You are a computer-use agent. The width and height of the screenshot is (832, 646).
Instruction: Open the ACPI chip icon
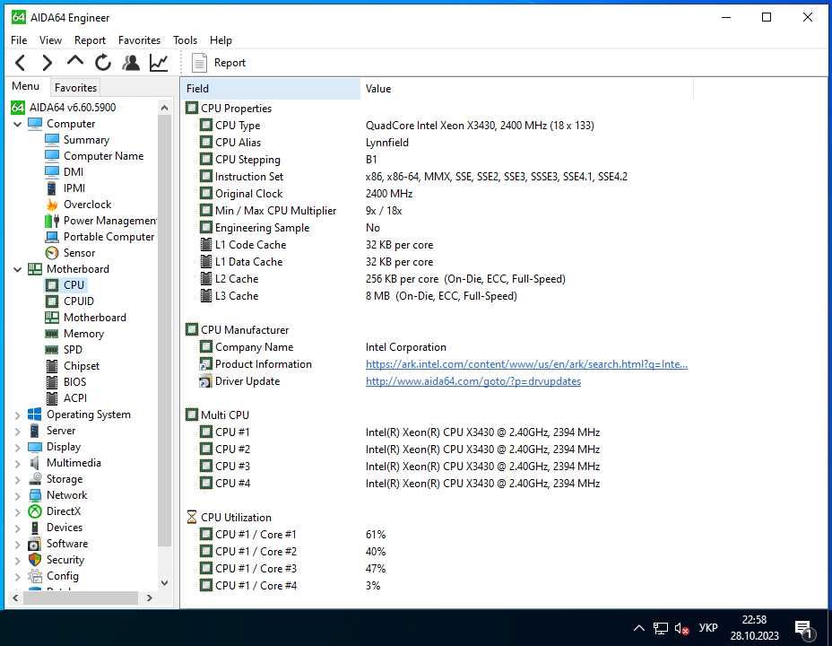pos(52,398)
